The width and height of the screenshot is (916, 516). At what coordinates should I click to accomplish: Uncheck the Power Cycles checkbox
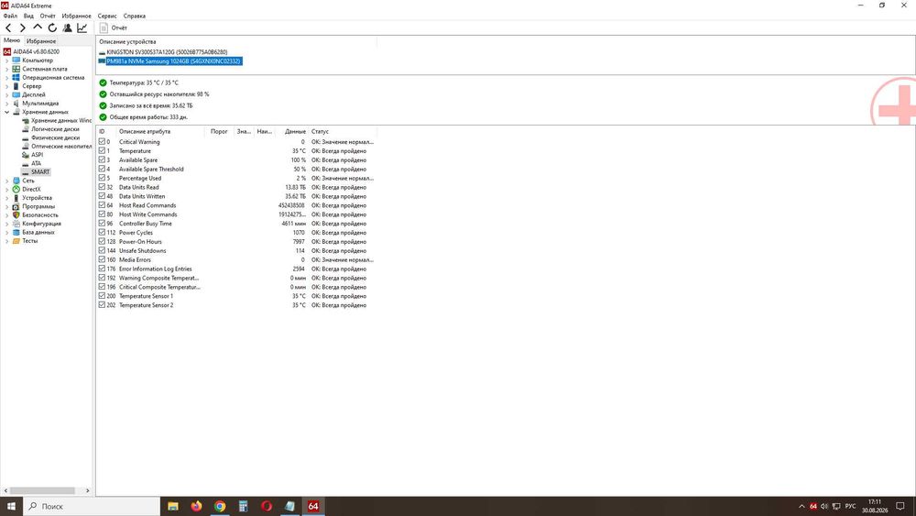pos(103,232)
